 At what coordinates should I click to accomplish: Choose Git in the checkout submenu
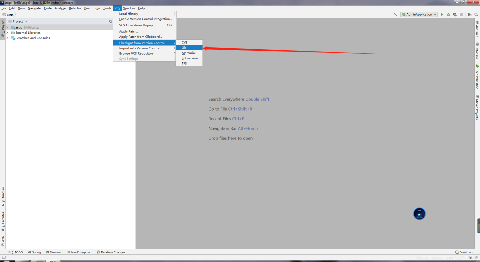(189, 48)
